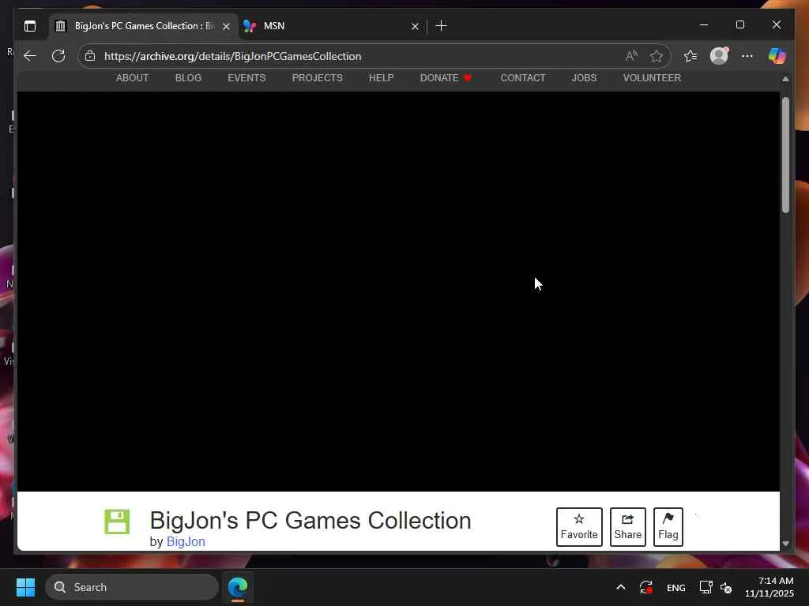Open the DONATE link with heart
This screenshot has width=809, height=606.
pyautogui.click(x=446, y=78)
